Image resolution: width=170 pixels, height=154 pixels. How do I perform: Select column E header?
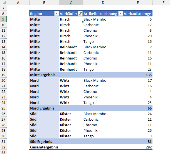(x=138, y=3)
